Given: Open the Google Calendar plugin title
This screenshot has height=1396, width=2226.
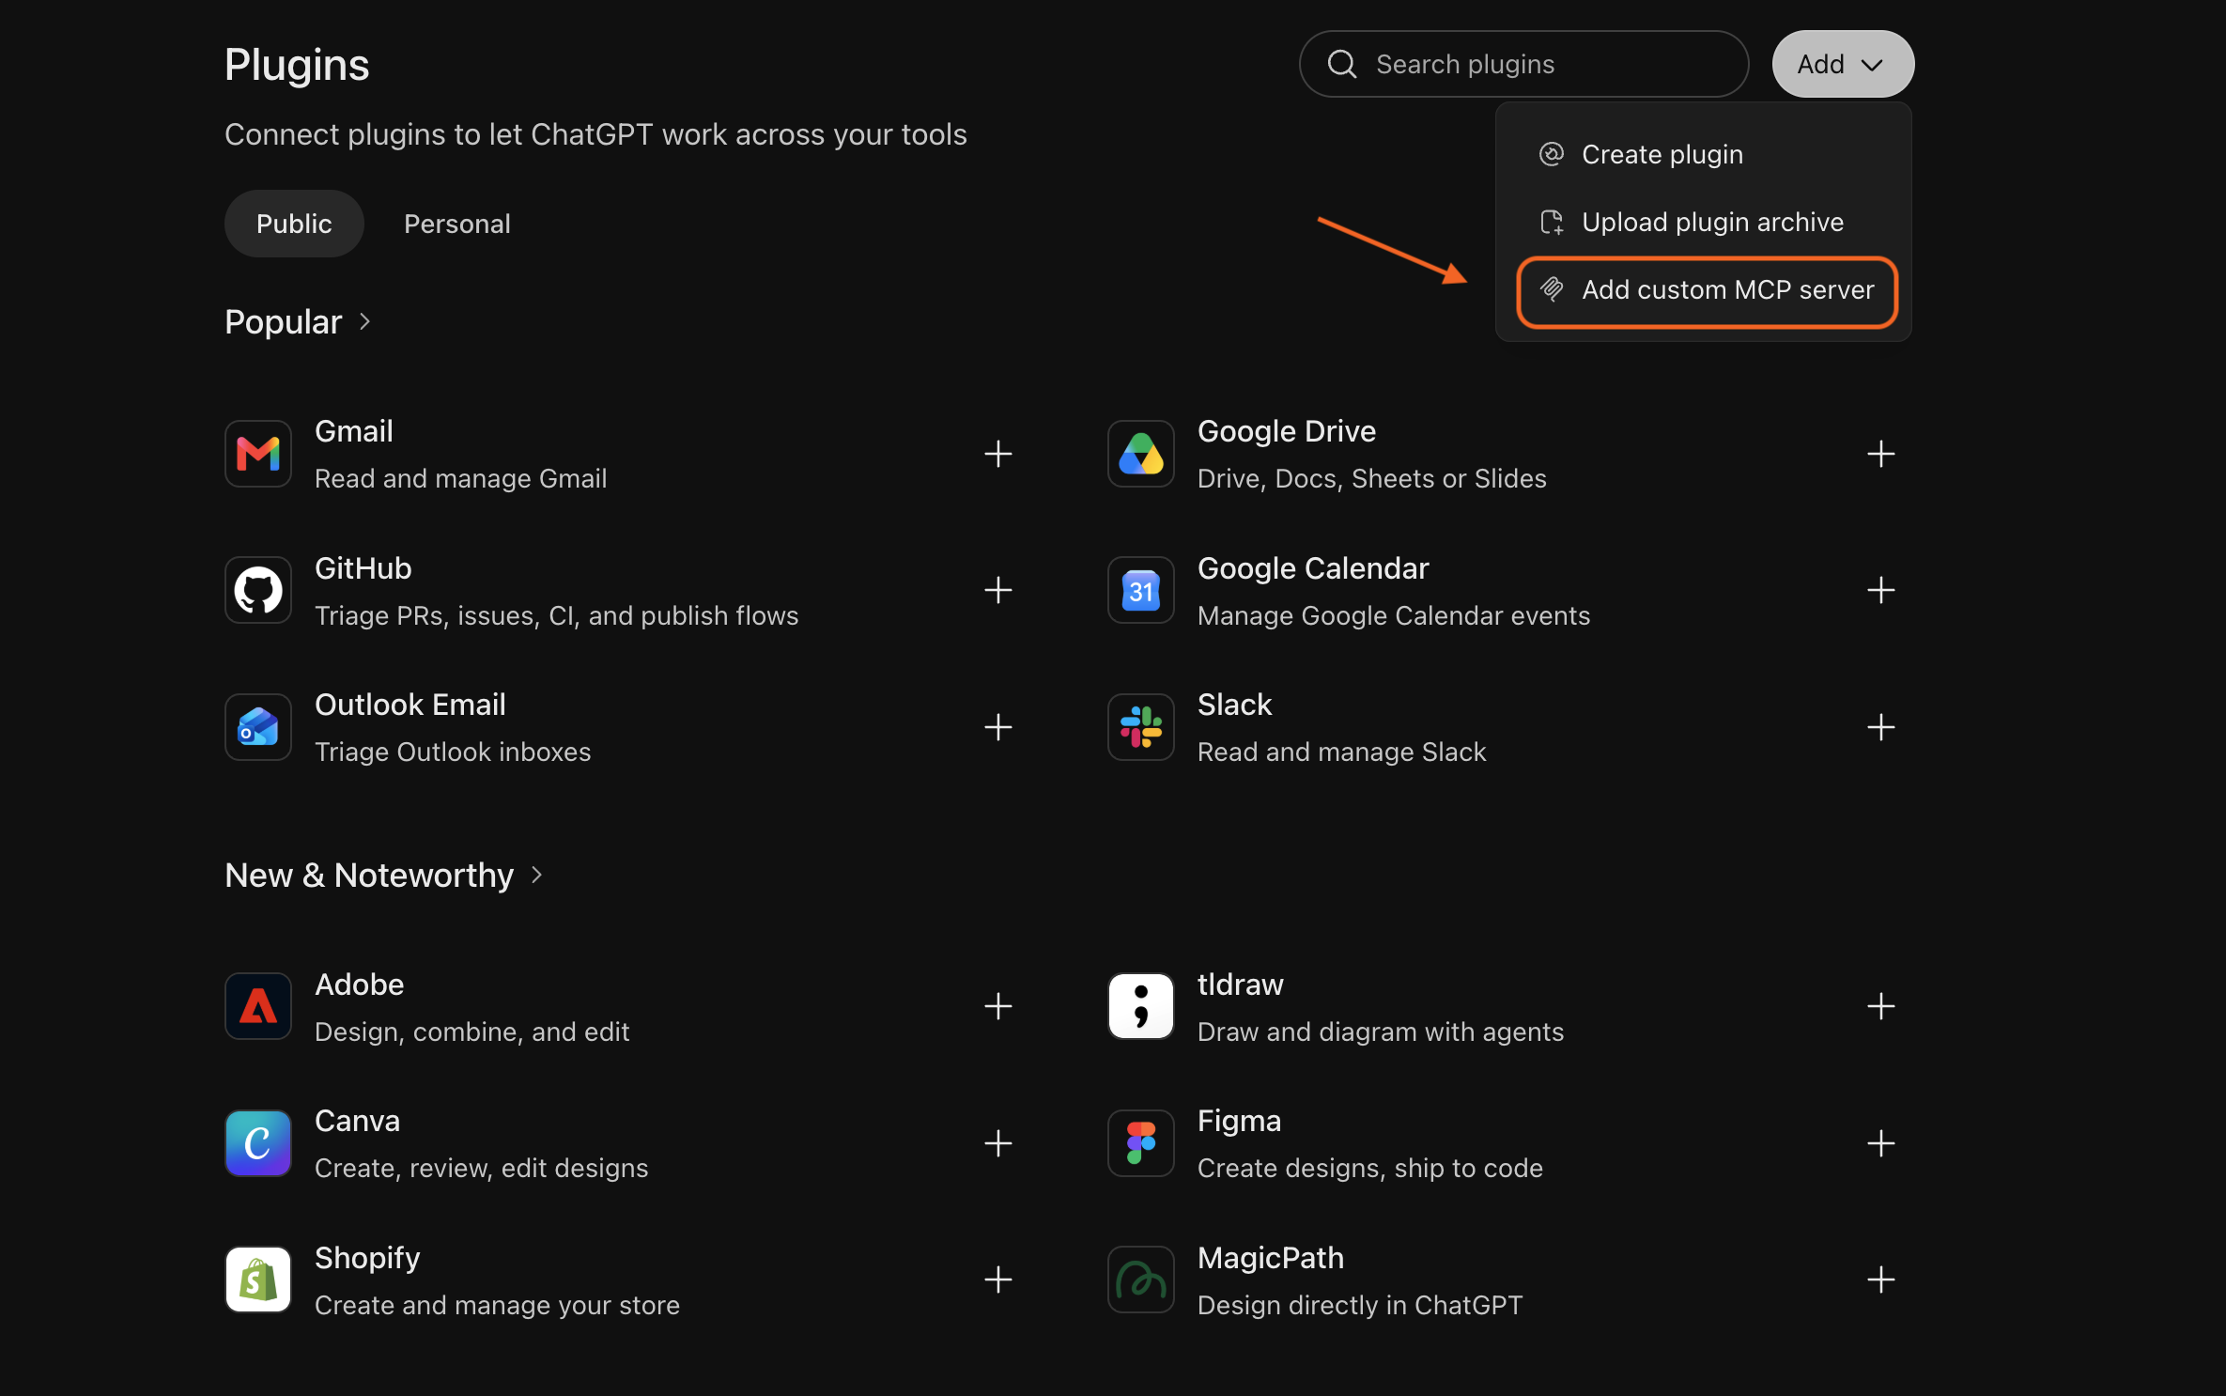Looking at the screenshot, I should 1313,568.
